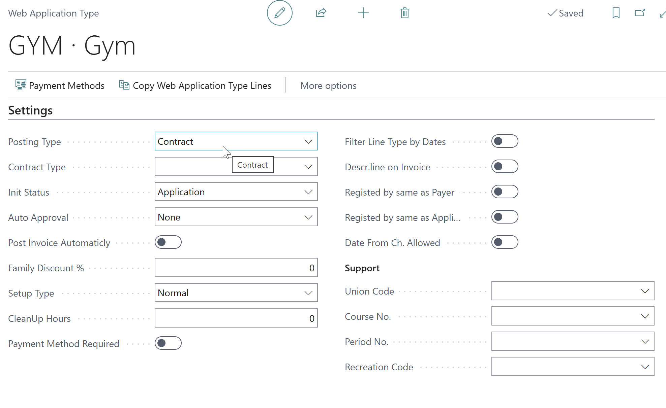Toggle Filter Line Type by Dates switch

coord(505,141)
